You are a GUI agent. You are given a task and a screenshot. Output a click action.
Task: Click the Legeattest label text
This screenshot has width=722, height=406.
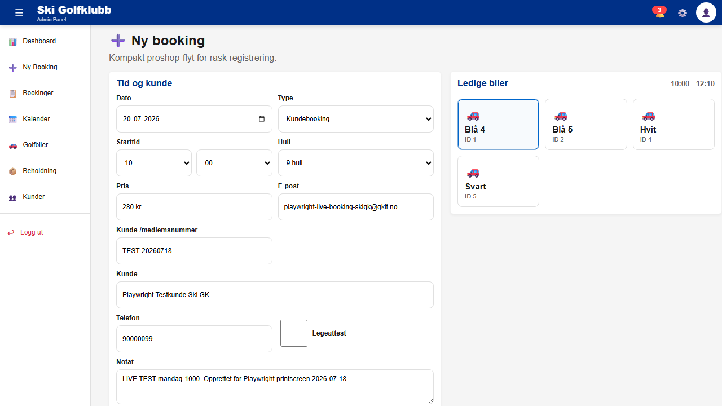coord(329,333)
